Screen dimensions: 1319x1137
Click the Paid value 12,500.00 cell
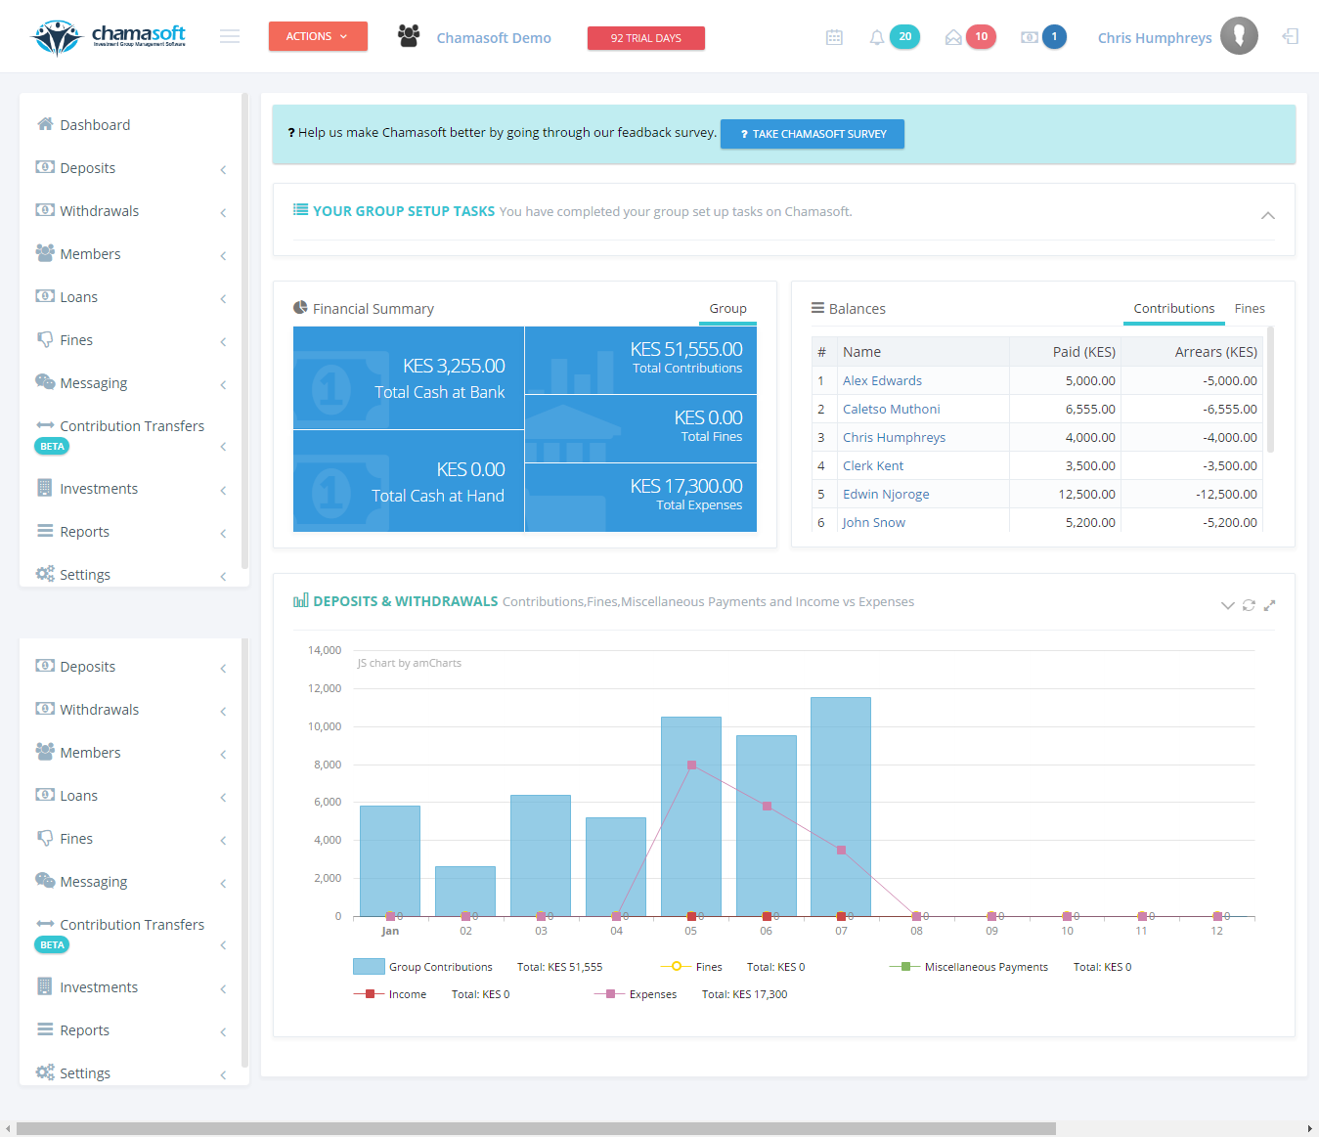tap(1065, 494)
